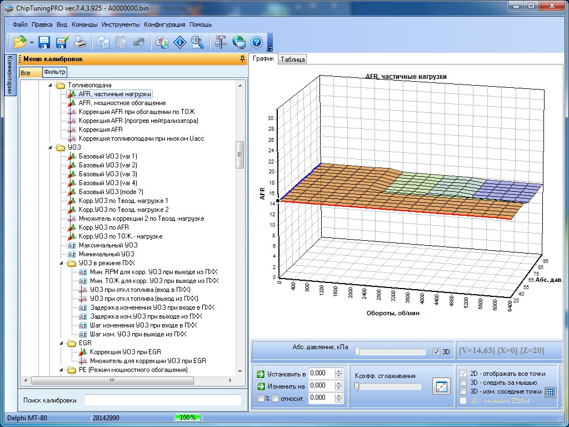Collapse the 'УОЗ в режиме ПХХ' folder
Image resolution: width=569 pixels, height=427 pixels.
click(61, 263)
